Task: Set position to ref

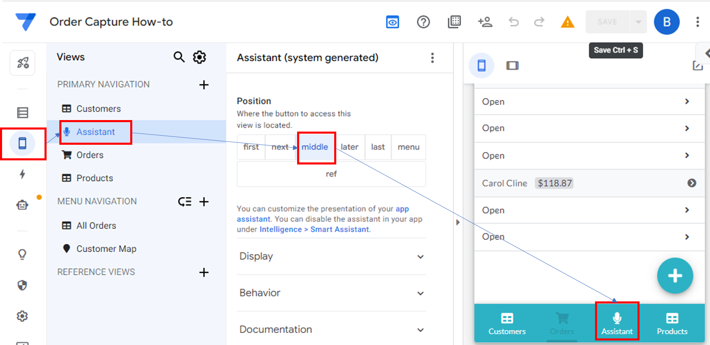Action: pos(331,174)
